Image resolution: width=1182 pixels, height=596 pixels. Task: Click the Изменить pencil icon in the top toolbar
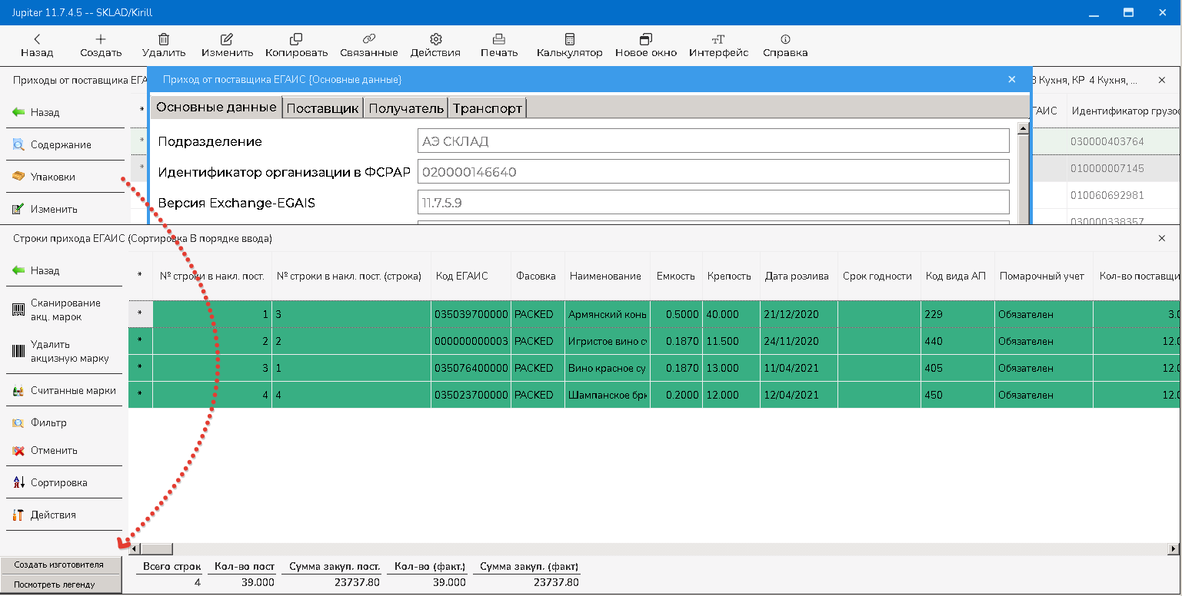pos(227,38)
